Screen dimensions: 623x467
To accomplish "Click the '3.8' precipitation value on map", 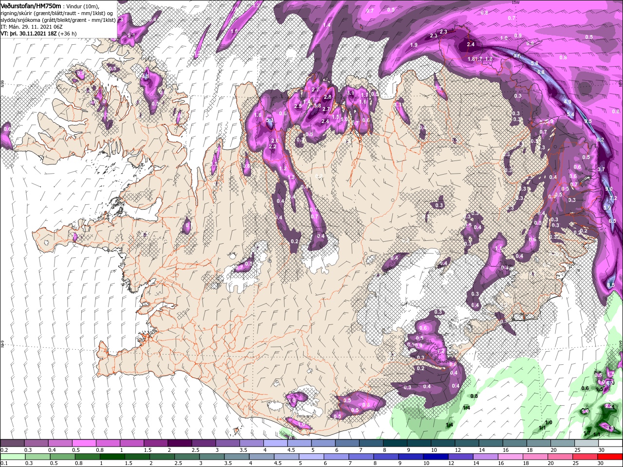I will pos(317,106).
